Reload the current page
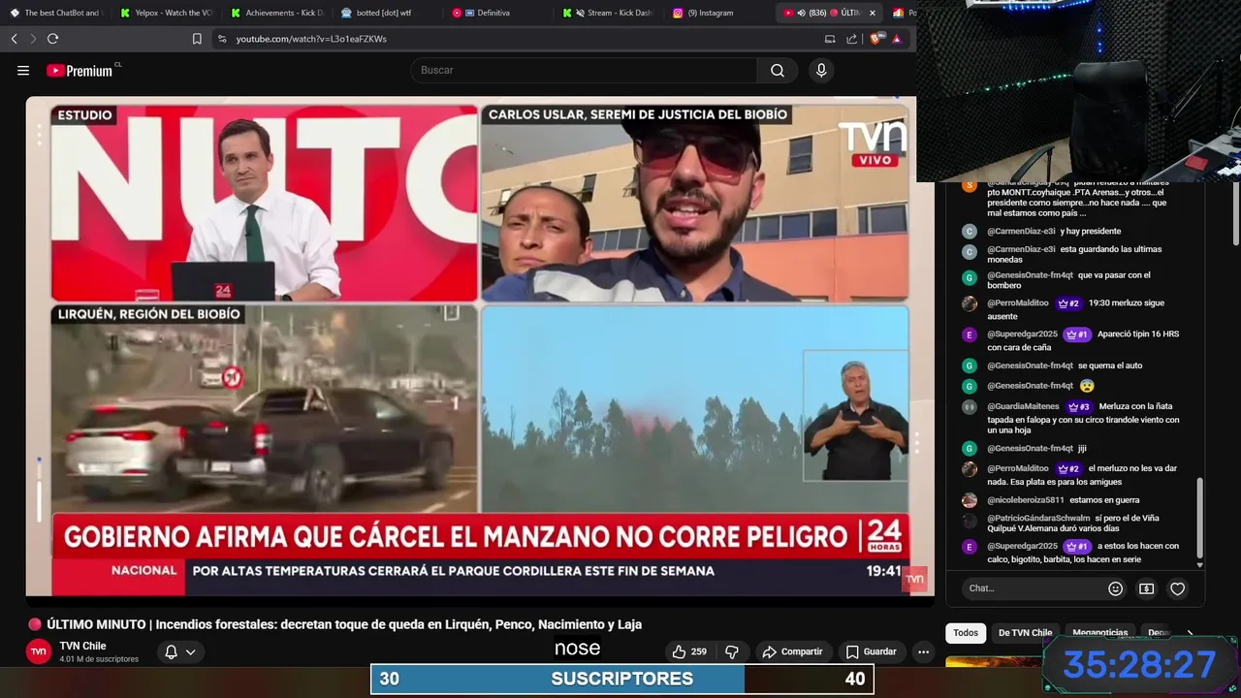This screenshot has height=698, width=1241. pyautogui.click(x=52, y=39)
